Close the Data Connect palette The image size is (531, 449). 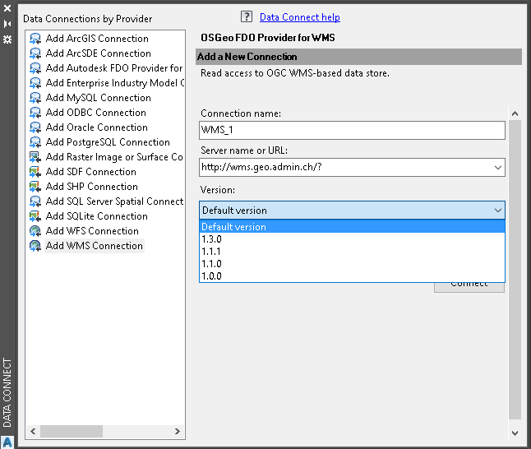point(7,7)
